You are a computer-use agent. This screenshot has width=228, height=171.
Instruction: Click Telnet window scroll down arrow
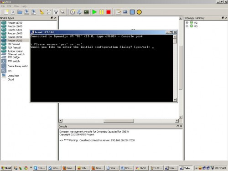coord(175,100)
